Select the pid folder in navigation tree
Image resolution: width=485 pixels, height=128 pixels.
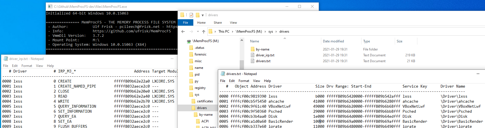197,74
